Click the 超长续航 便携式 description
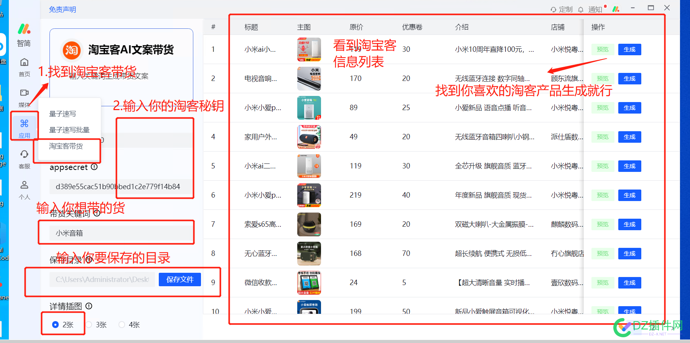The image size is (690, 343). (x=493, y=254)
